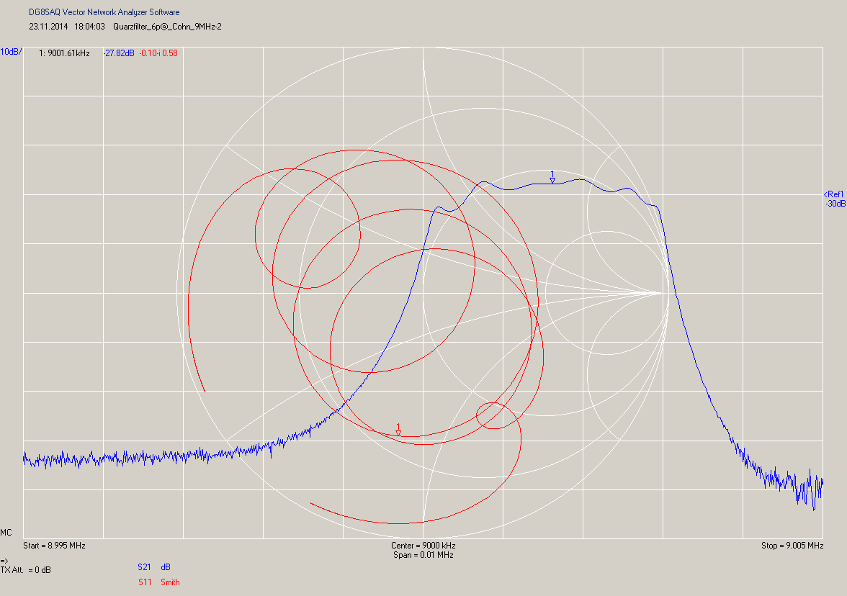Click the 'Start = 8.995 MHz' label
Viewport: 847px width, 596px height.
tap(54, 546)
